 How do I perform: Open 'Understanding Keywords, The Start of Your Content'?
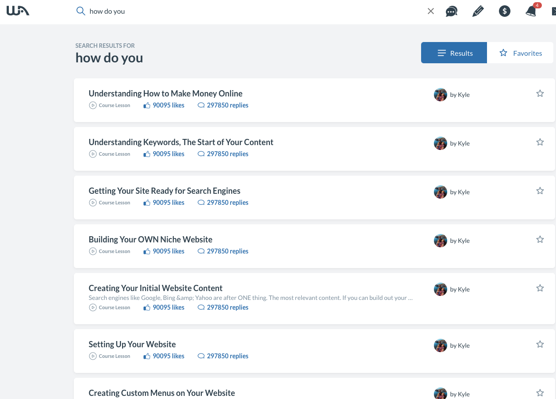pos(181,142)
